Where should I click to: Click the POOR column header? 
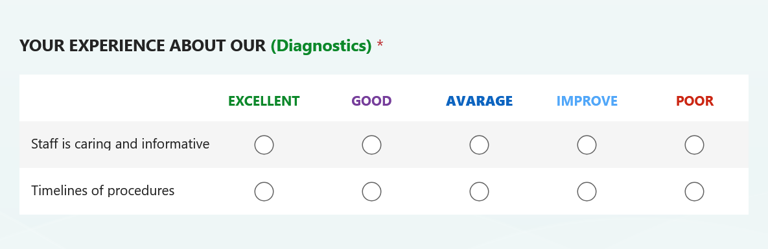coord(695,101)
